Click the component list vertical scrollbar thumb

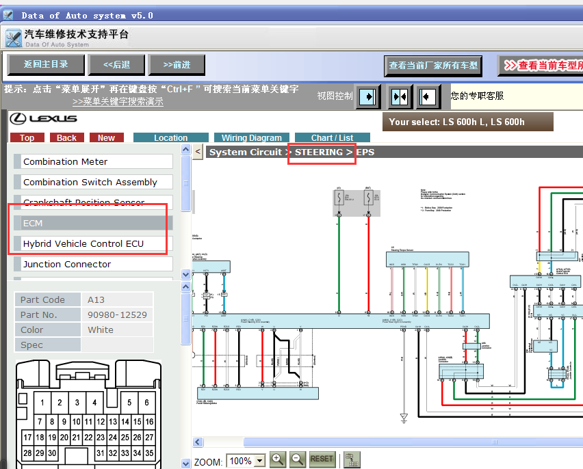pyautogui.click(x=186, y=183)
